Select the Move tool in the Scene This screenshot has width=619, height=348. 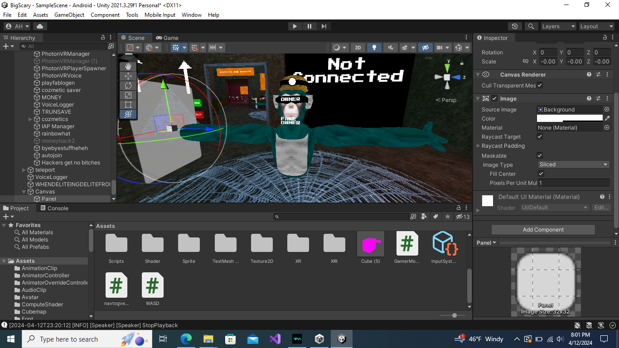click(x=128, y=76)
